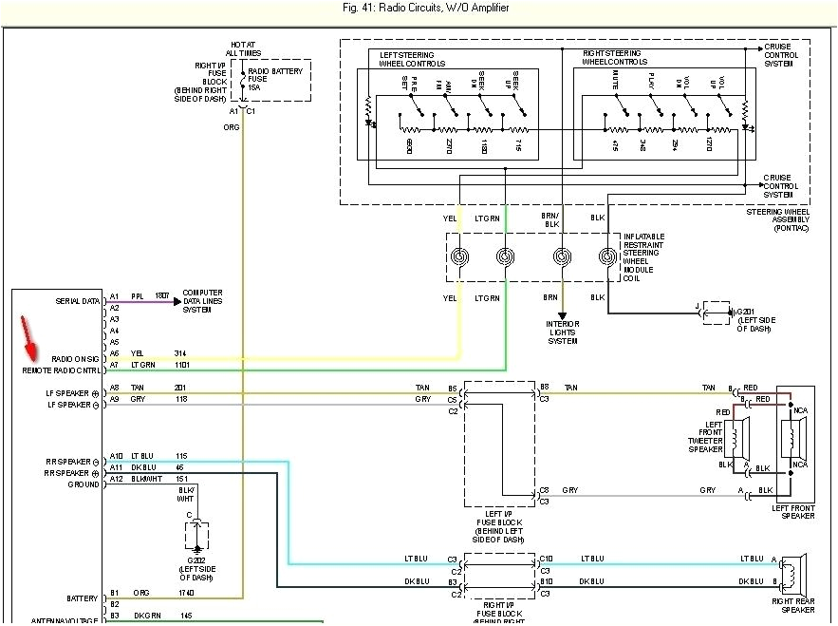Screen dimensions: 838x626
Task: Click the inflatable restraint coil symbol under YEL
Action: pos(460,255)
